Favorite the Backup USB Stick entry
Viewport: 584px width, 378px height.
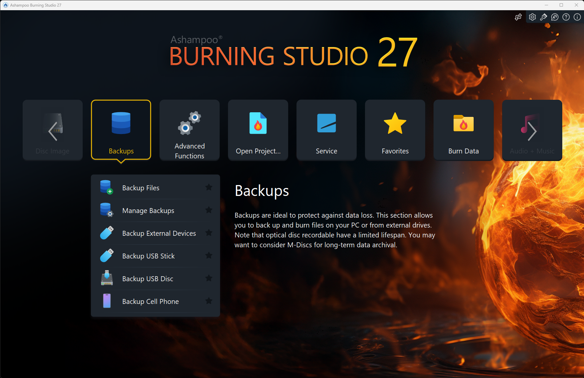[x=209, y=256]
